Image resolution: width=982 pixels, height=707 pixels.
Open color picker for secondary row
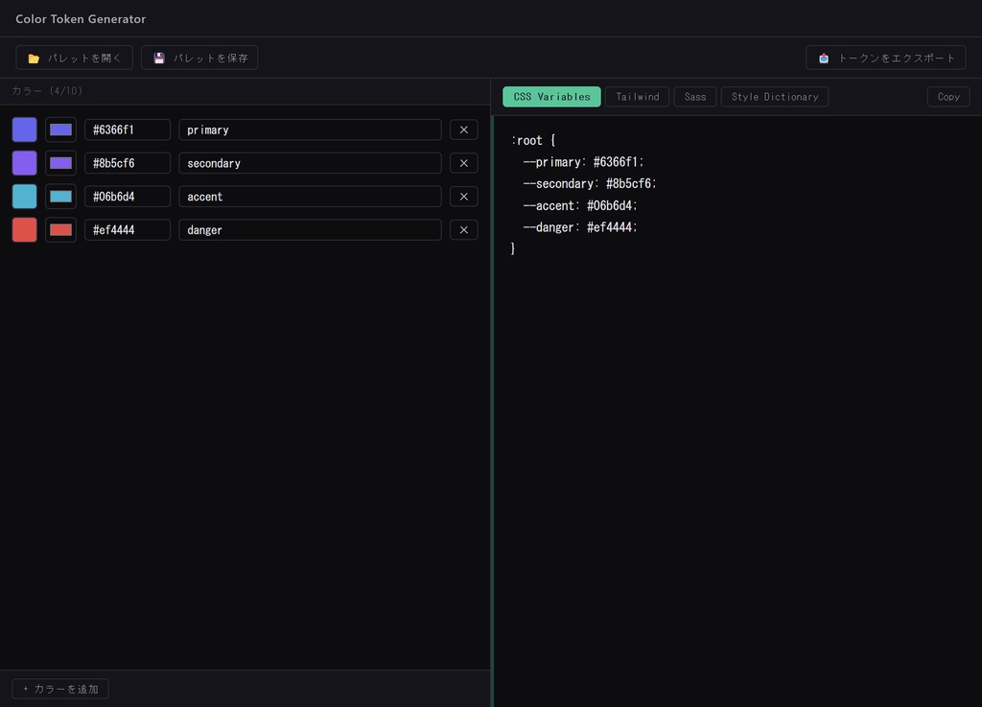click(x=60, y=163)
